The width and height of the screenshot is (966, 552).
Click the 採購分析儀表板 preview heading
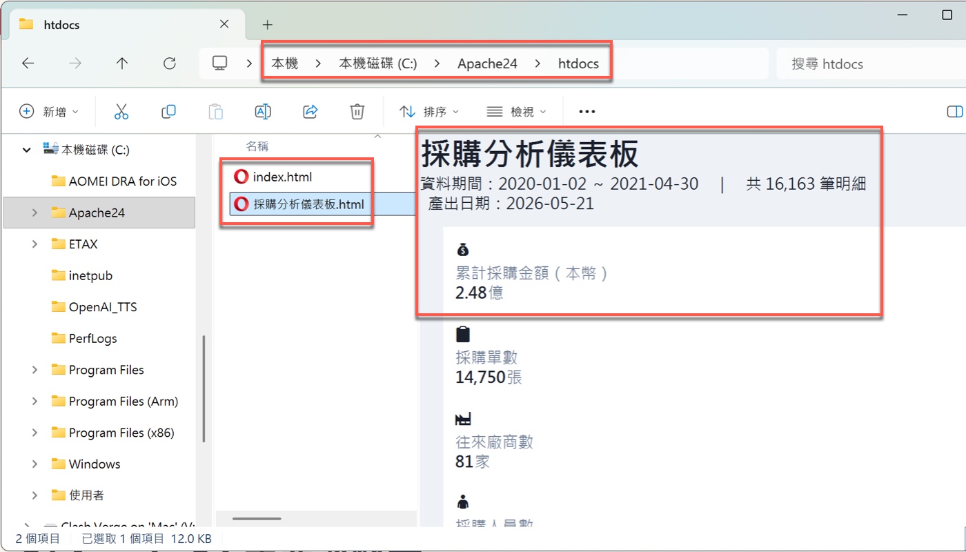(x=530, y=154)
